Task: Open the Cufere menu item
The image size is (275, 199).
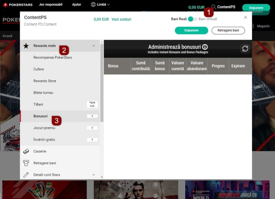Action: [x=60, y=69]
